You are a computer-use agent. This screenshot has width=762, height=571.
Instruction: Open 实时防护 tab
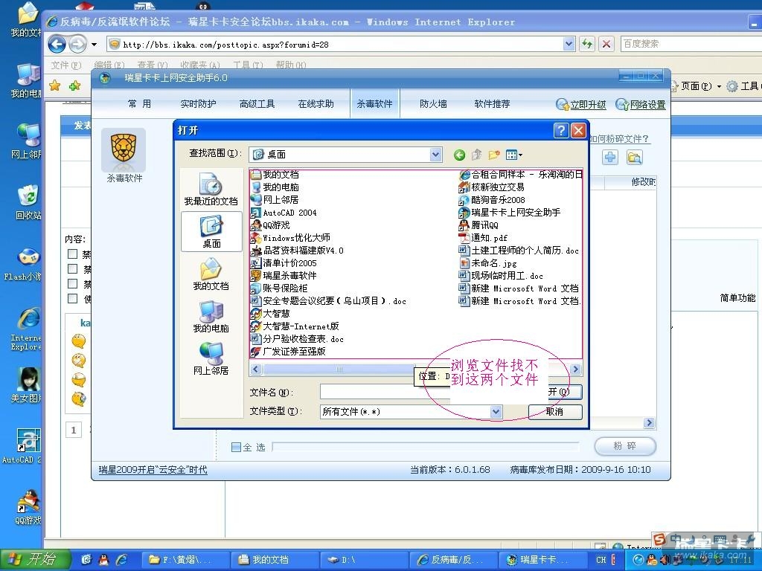pyautogui.click(x=198, y=104)
